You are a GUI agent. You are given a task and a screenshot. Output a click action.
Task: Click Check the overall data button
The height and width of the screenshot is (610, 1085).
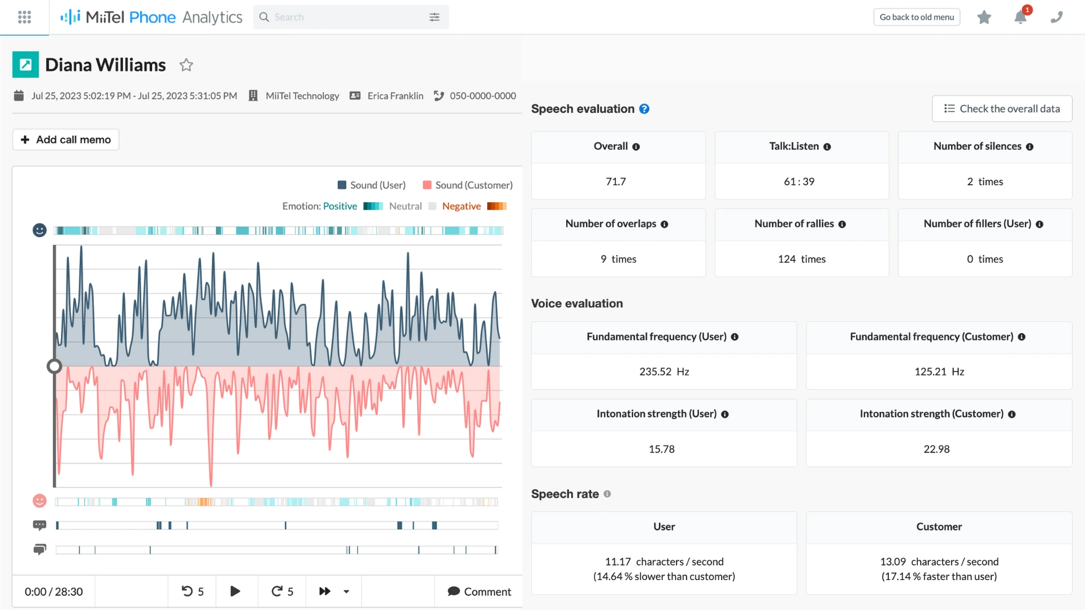tap(1001, 108)
